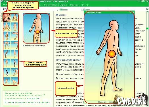Click the forward navigation arrow in menu bar
This screenshot has height=107, width=149.
click(x=87, y=5)
